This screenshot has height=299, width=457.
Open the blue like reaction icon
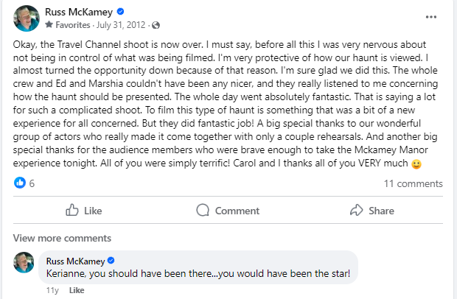(x=19, y=183)
